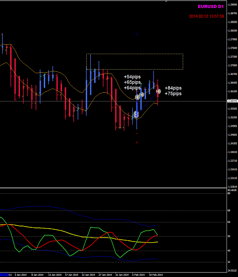Click the left orange arrow marker of the adjacent pair
Screen dimensions: 238x277
click(137, 97)
